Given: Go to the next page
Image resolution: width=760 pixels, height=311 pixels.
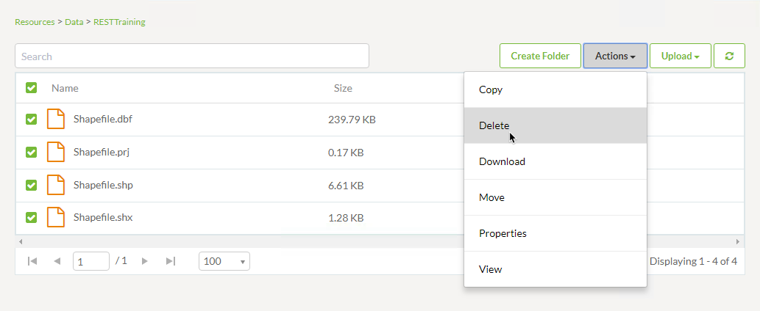Looking at the screenshot, I should pyautogui.click(x=145, y=261).
